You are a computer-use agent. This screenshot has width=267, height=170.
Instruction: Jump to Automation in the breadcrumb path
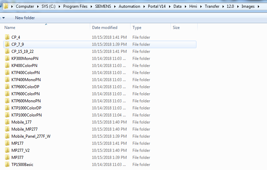(x=129, y=6)
